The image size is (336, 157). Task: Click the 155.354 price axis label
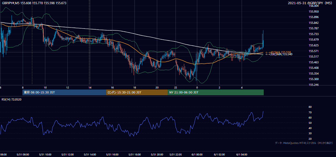click(313, 74)
